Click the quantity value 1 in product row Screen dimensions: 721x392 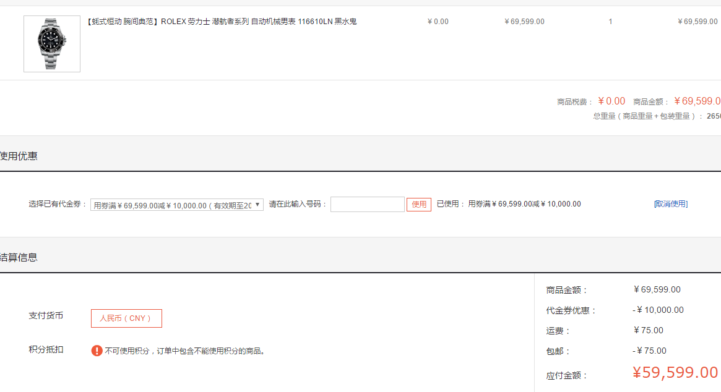(x=611, y=22)
